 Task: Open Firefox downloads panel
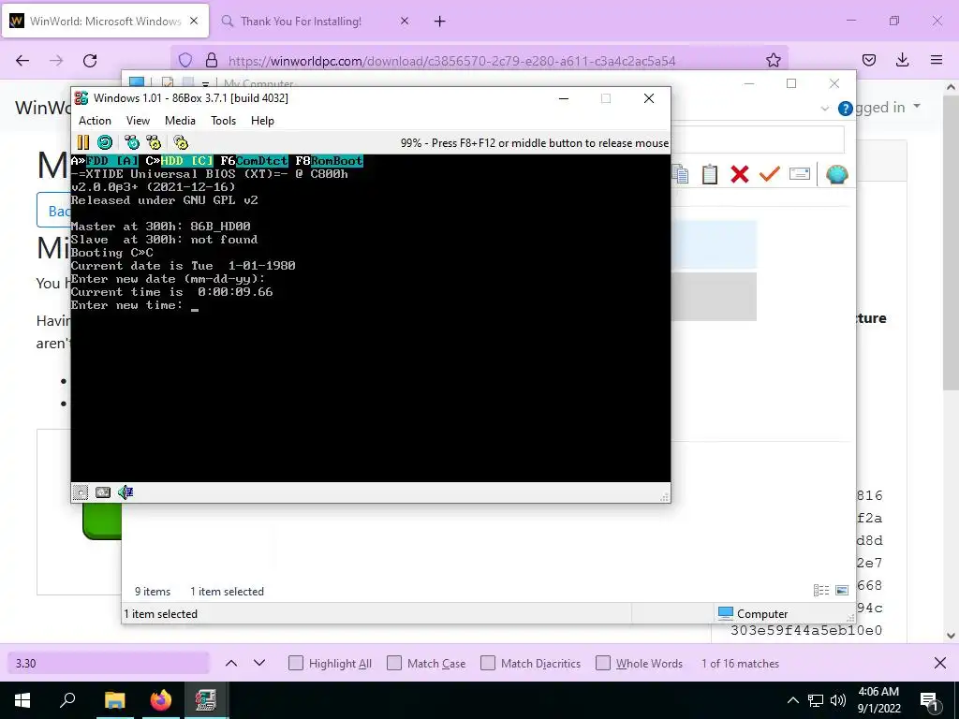[902, 60]
